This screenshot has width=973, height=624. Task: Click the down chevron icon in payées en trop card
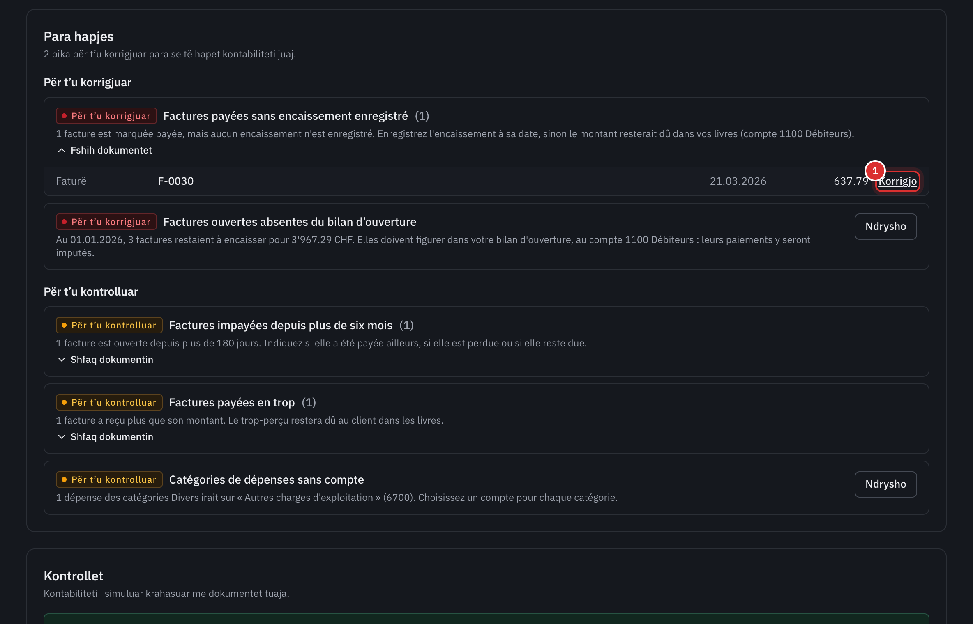click(x=62, y=437)
